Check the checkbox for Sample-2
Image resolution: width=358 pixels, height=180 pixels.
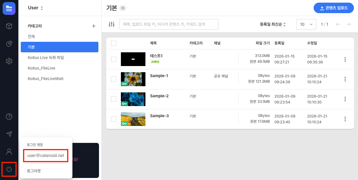[x=114, y=99]
